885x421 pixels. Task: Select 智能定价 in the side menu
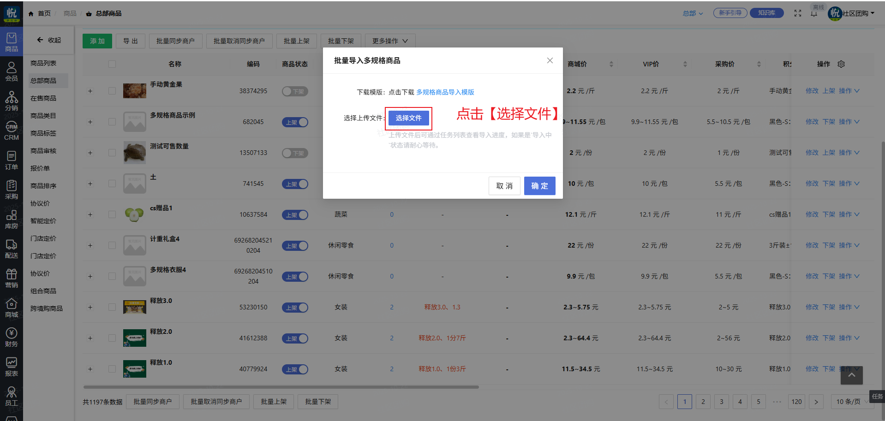pos(43,221)
